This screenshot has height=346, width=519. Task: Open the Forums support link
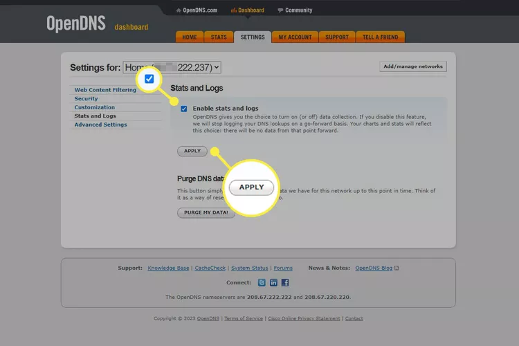(x=283, y=268)
